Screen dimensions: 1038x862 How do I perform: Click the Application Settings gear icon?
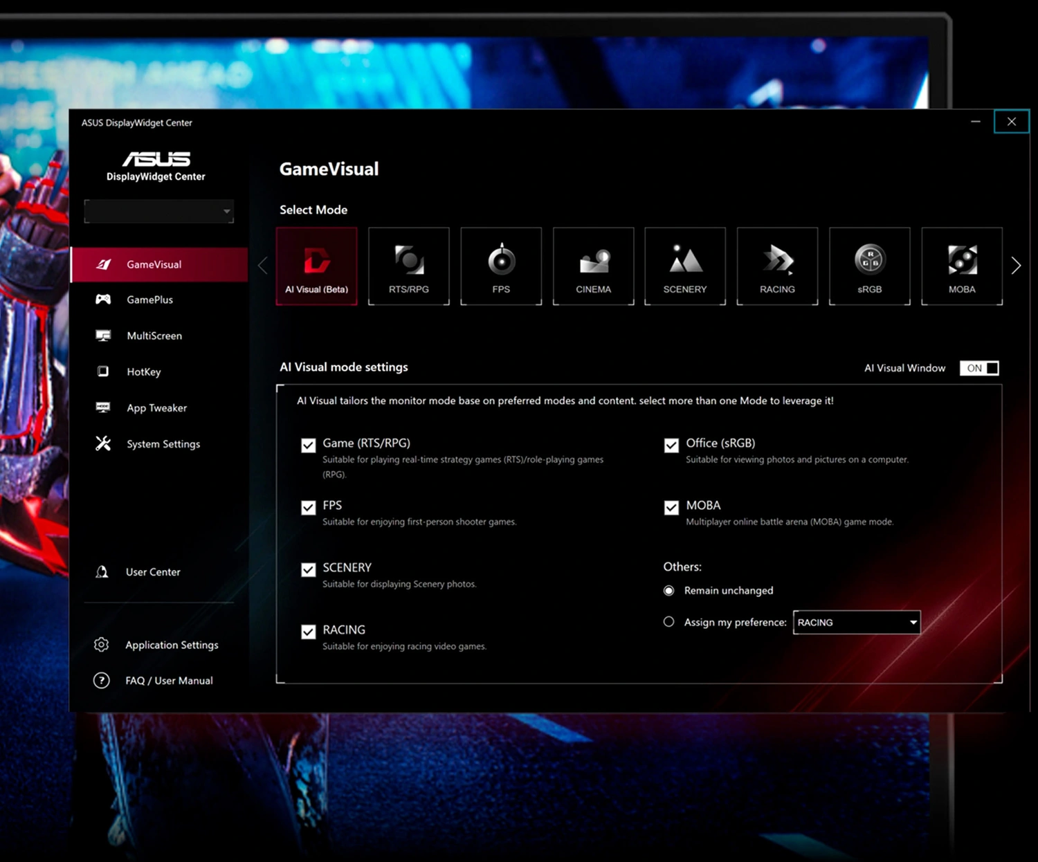[x=101, y=645]
